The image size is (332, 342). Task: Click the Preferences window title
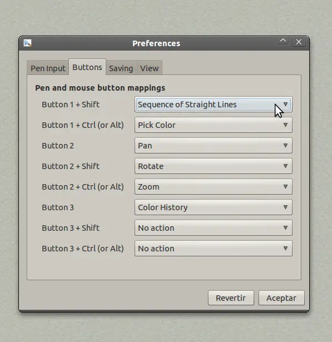click(156, 43)
